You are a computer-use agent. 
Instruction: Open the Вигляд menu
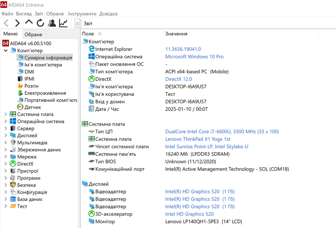[x=24, y=14]
